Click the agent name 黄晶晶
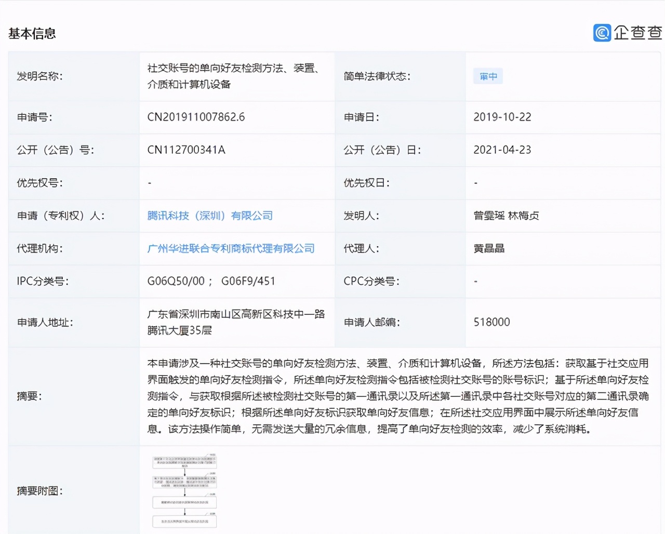Image resolution: width=665 pixels, height=534 pixels. click(x=489, y=249)
